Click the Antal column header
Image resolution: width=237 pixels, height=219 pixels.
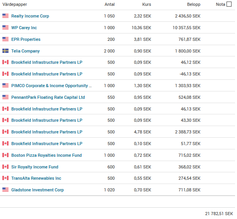coord(110,4)
